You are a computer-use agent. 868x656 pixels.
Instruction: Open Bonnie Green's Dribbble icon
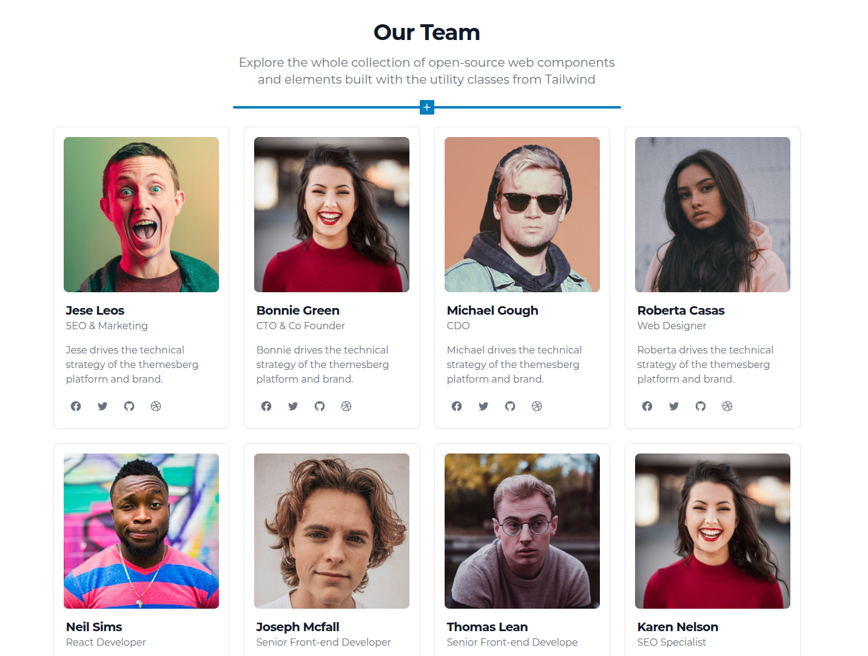coord(346,406)
